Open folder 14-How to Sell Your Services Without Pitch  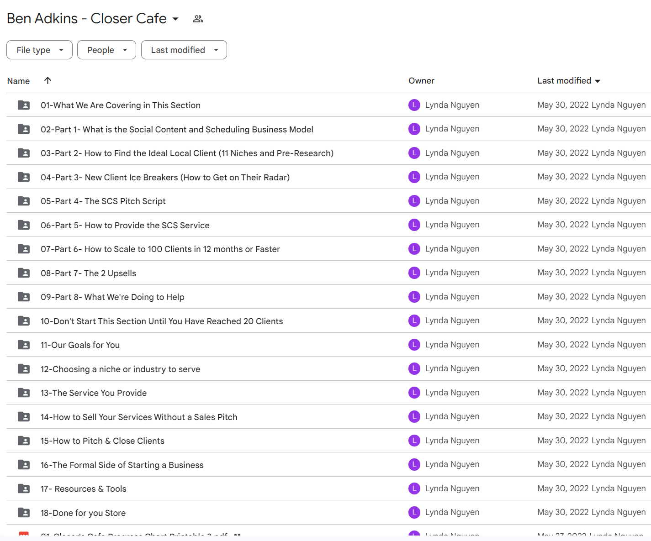(139, 417)
